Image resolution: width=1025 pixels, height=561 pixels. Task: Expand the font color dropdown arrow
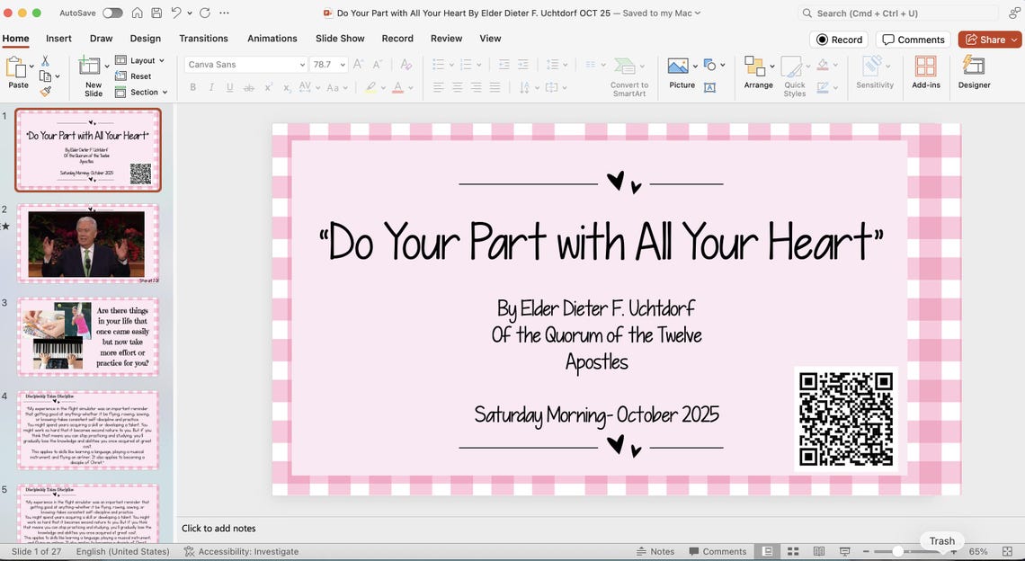pyautogui.click(x=410, y=86)
